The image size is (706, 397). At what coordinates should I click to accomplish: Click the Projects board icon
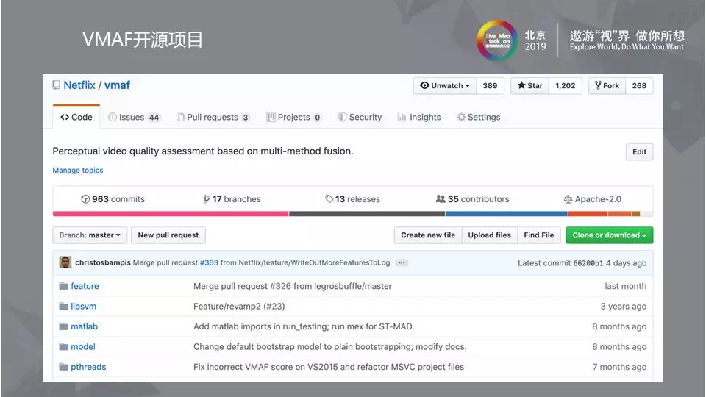click(271, 117)
